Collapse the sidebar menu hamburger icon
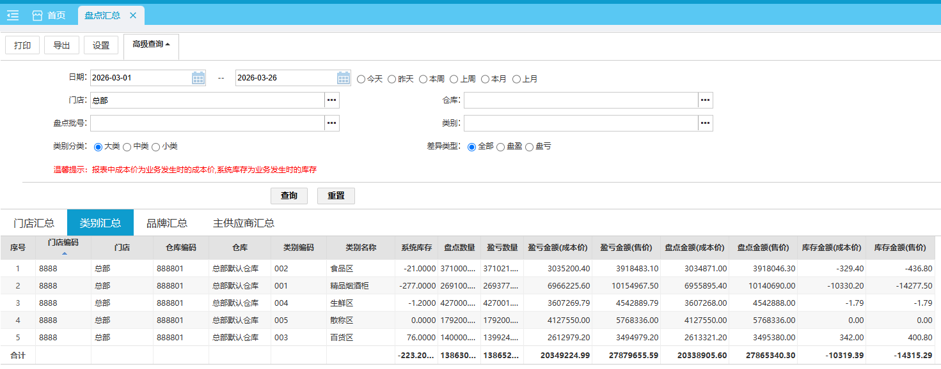The width and height of the screenshot is (941, 369). (13, 15)
